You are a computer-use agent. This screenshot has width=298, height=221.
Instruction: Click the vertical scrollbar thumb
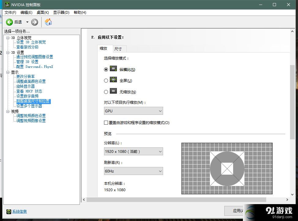(292, 102)
